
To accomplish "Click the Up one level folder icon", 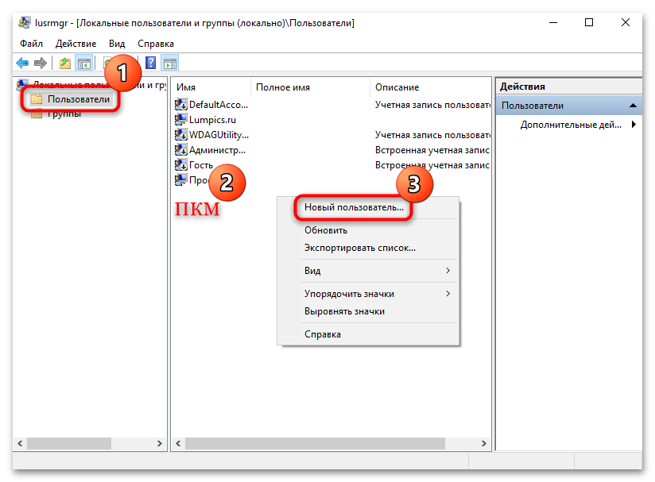I will 64,64.
